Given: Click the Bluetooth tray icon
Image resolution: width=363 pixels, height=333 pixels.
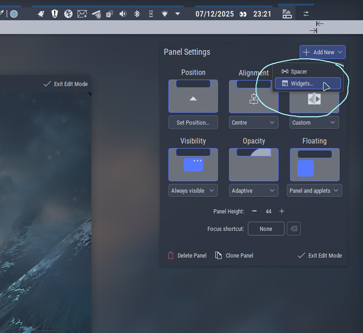Looking at the screenshot, I should (136, 14).
